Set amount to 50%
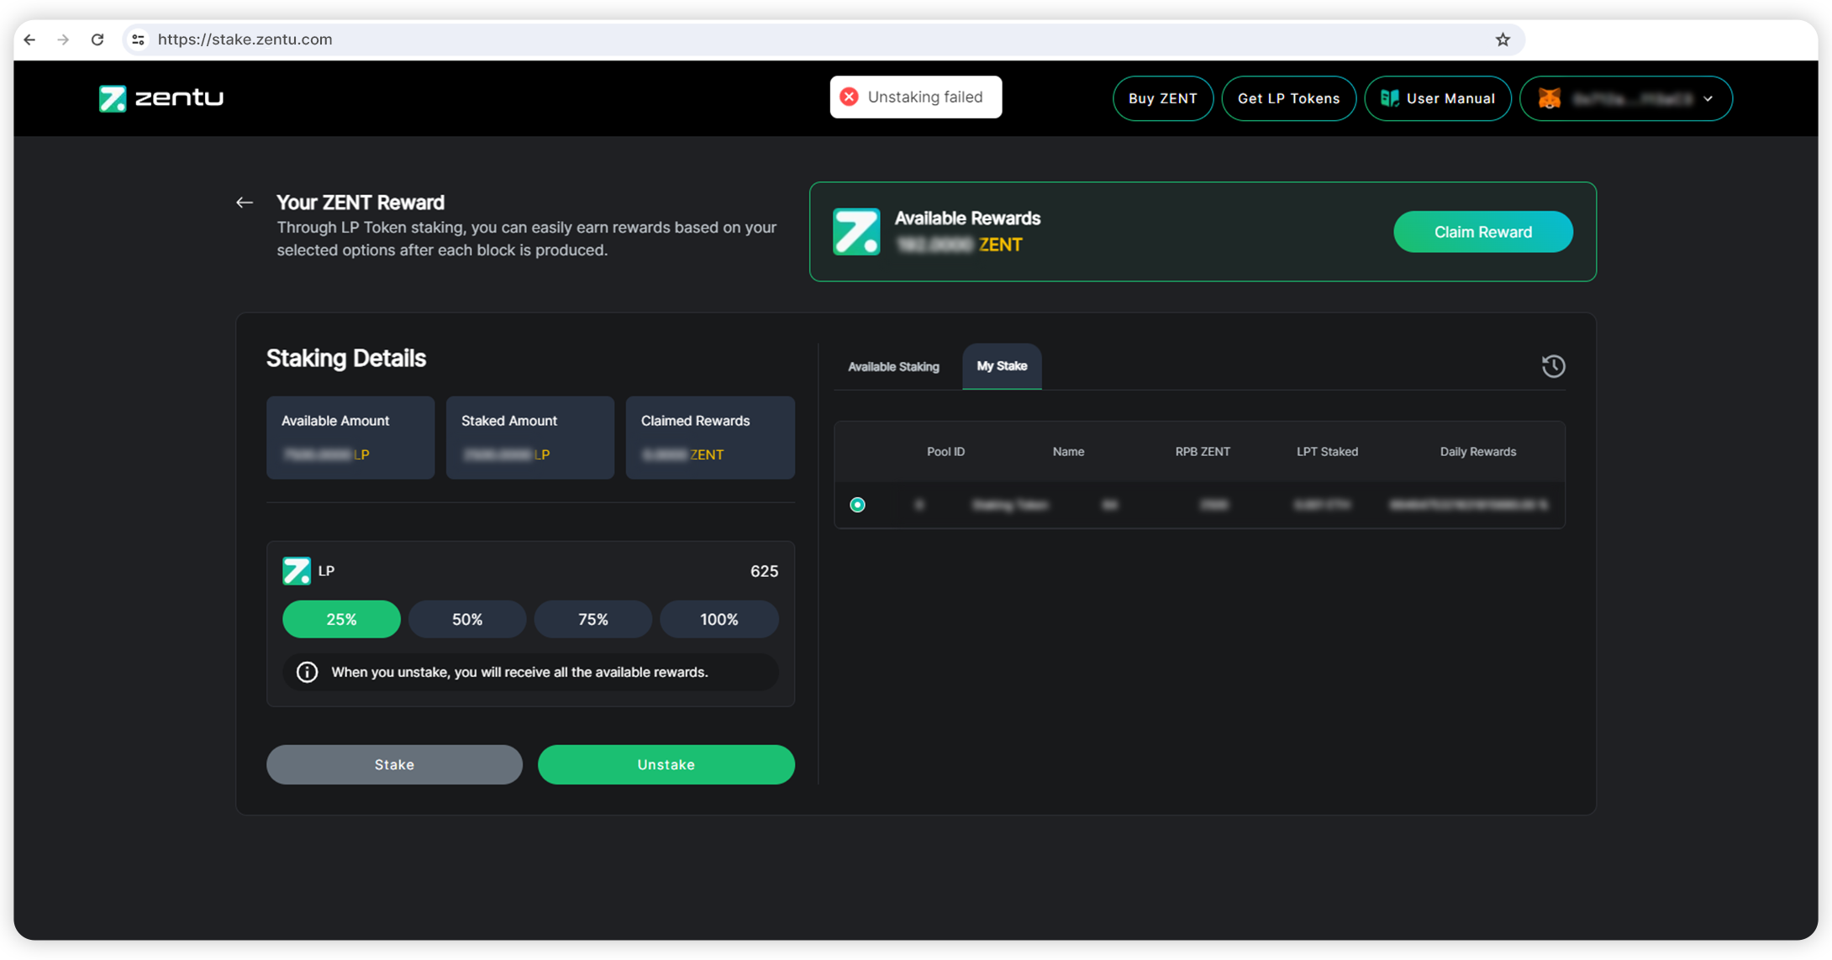The height and width of the screenshot is (960, 1832). pos(467,619)
